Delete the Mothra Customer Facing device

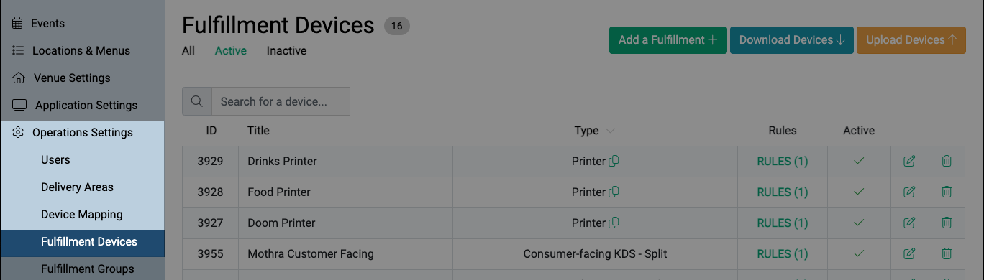pyautogui.click(x=947, y=253)
